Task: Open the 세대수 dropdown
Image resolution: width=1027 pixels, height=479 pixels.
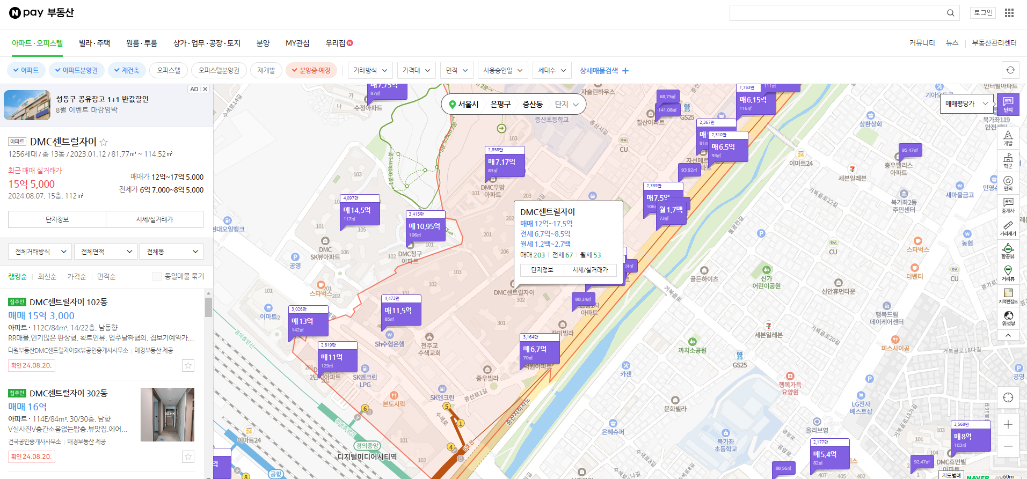Action: point(552,70)
